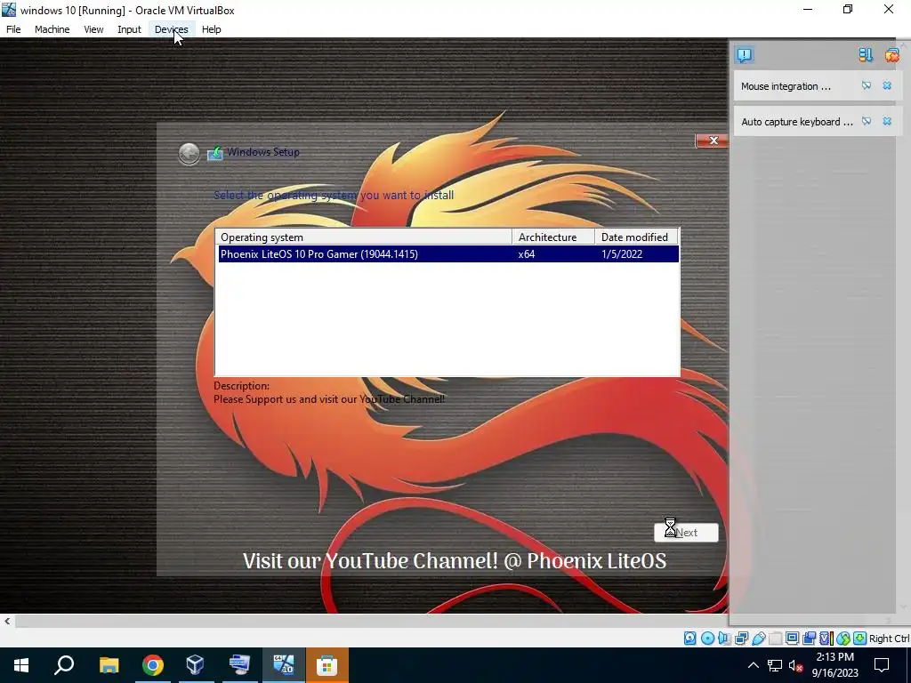Click the Architecture column header
This screenshot has height=683, width=911.
tap(553, 237)
